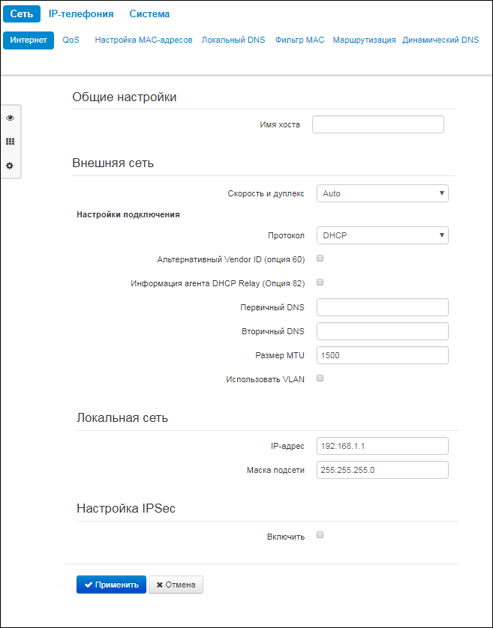Open the Система tab
Viewport: 493px width, 628px height.
[x=149, y=14]
